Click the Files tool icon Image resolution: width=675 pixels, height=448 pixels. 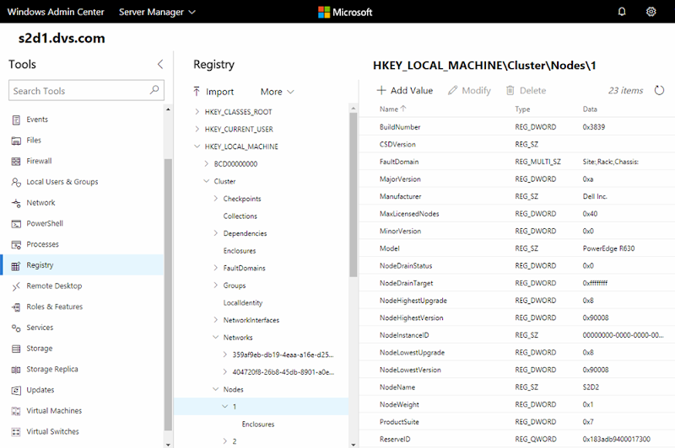[x=16, y=141]
